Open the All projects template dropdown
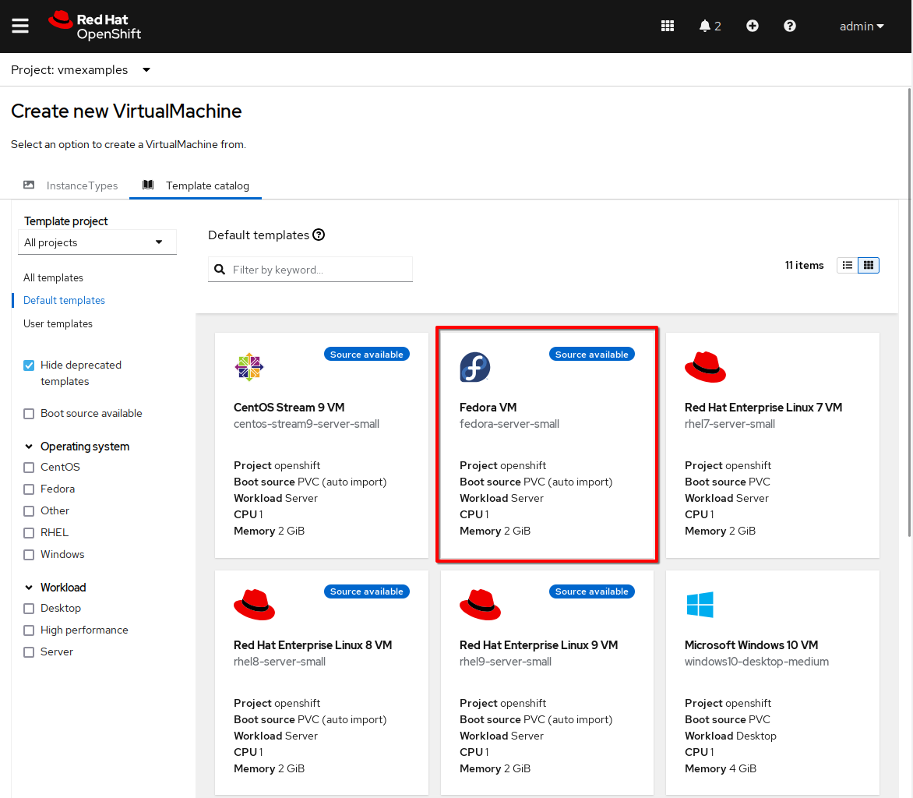The image size is (913, 798). tap(97, 242)
